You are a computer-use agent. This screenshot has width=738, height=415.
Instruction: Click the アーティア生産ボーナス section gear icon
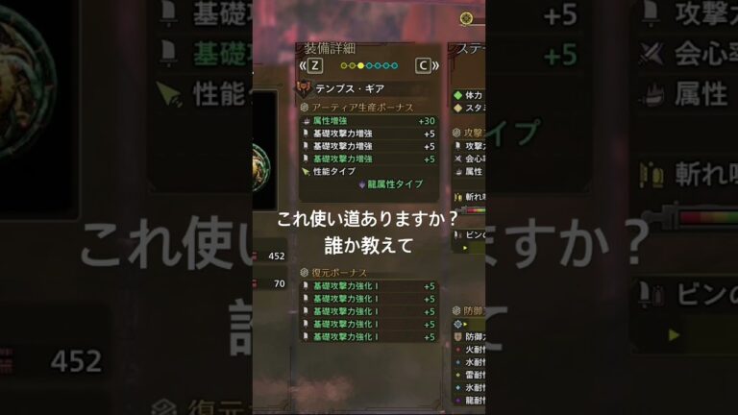click(x=305, y=108)
